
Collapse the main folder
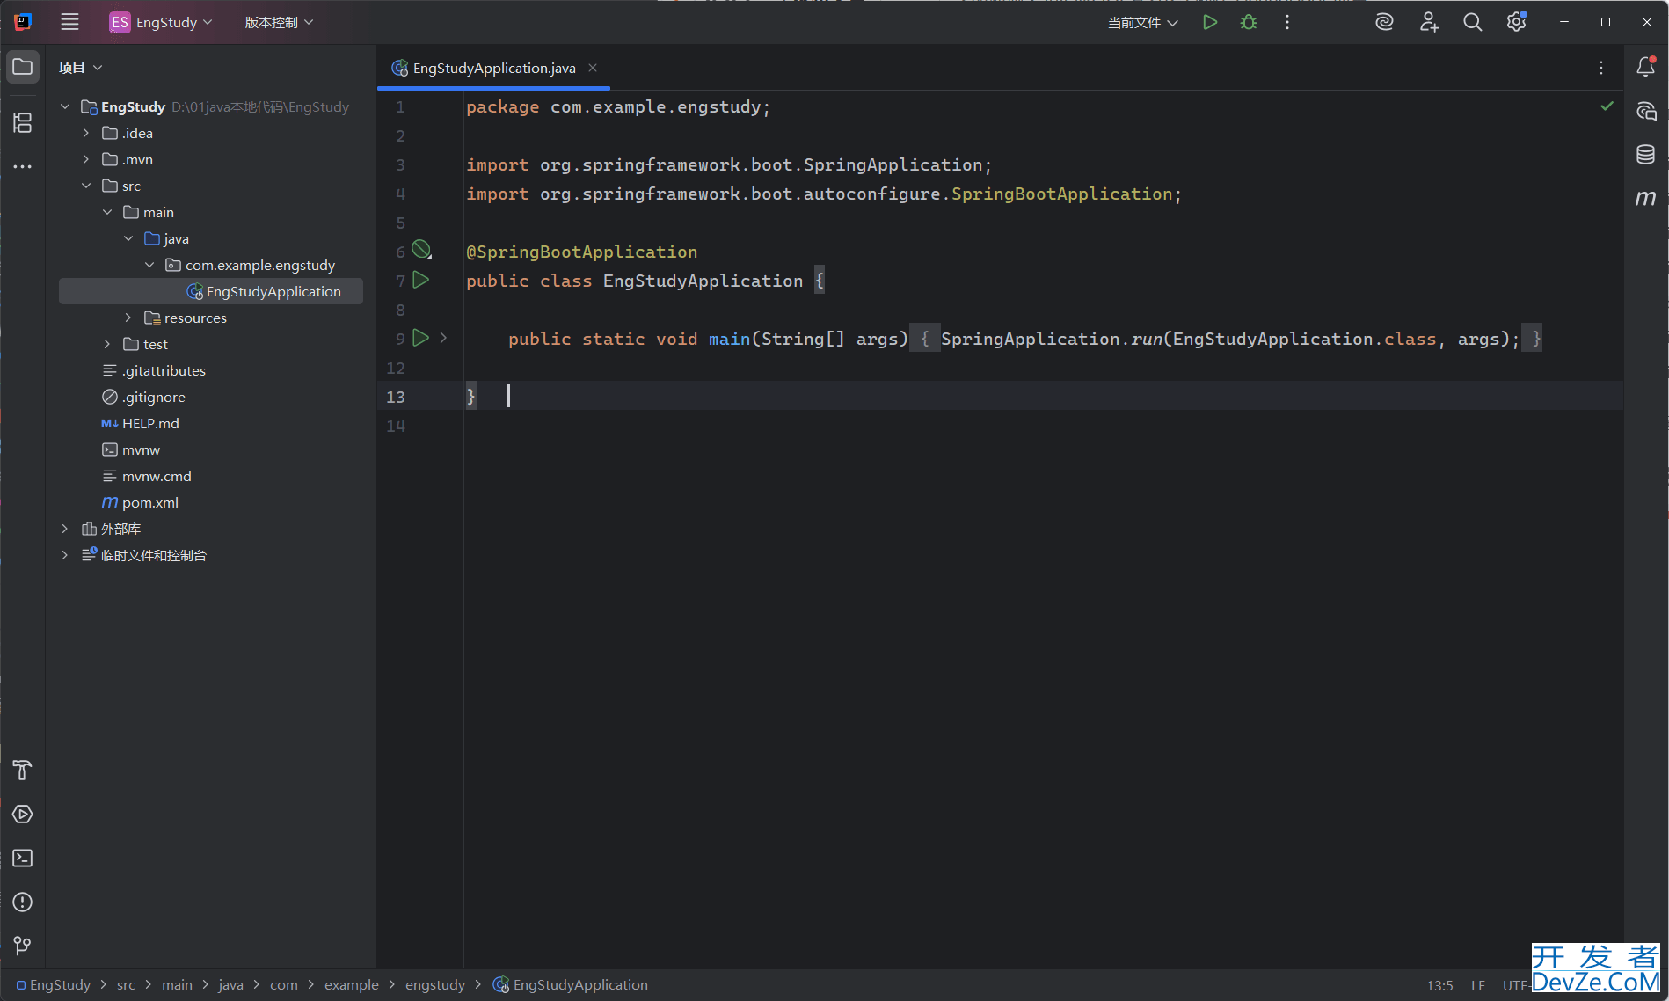(107, 212)
